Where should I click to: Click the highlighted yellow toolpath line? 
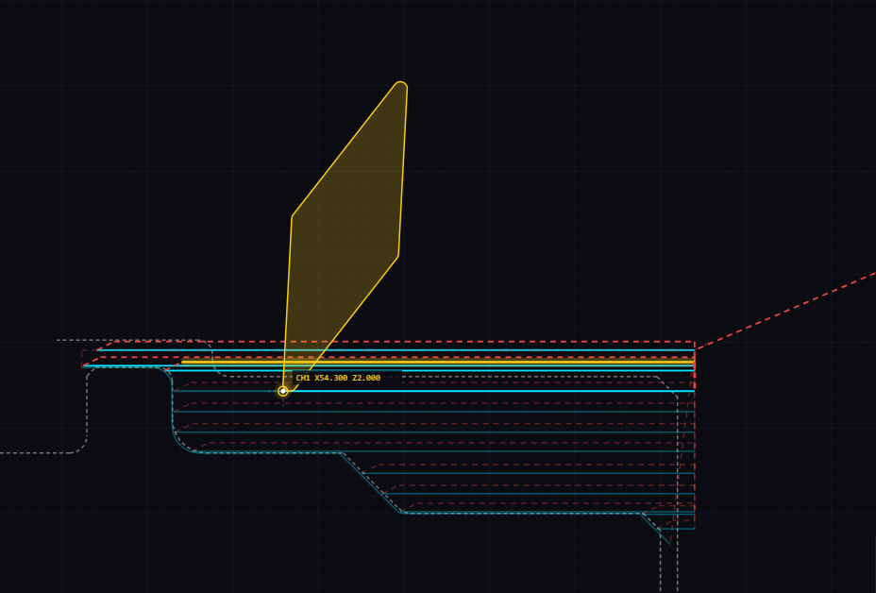coord(437,363)
